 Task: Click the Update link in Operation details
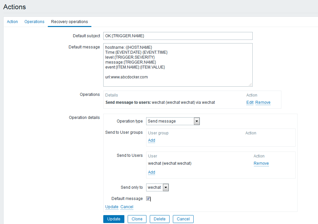click(x=111, y=207)
